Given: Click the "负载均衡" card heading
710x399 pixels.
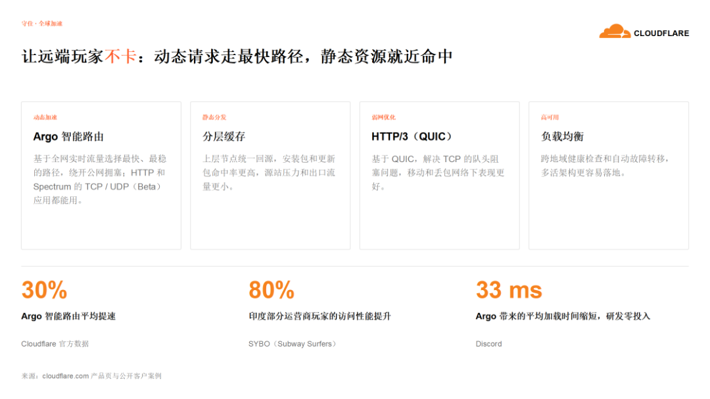Looking at the screenshot, I should point(562,136).
